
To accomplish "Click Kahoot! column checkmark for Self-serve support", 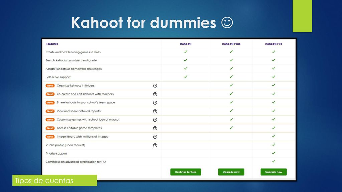I will [186, 77].
